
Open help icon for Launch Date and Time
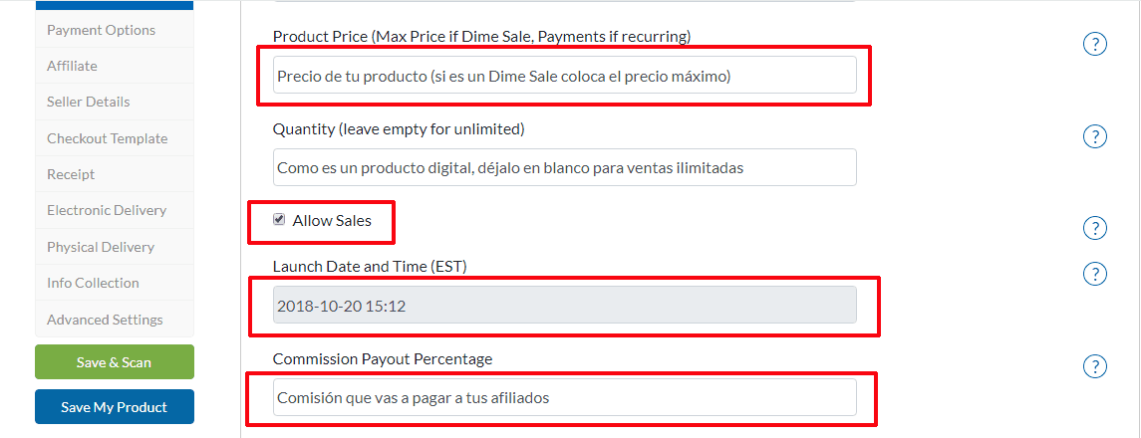coord(1094,274)
